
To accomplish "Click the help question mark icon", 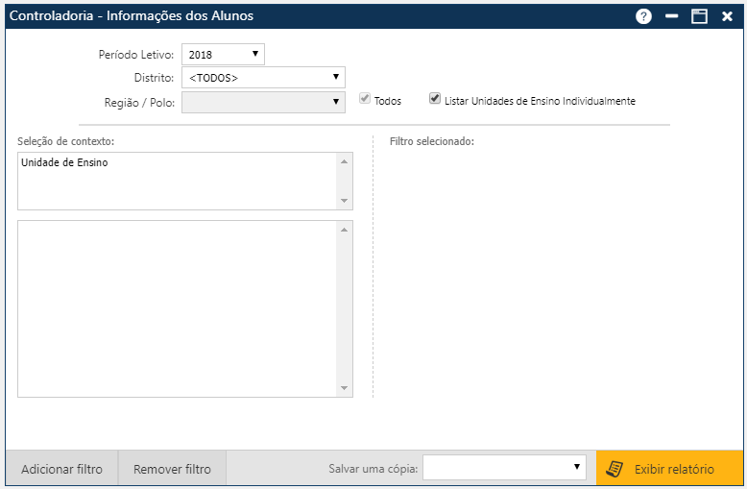I will (x=643, y=16).
